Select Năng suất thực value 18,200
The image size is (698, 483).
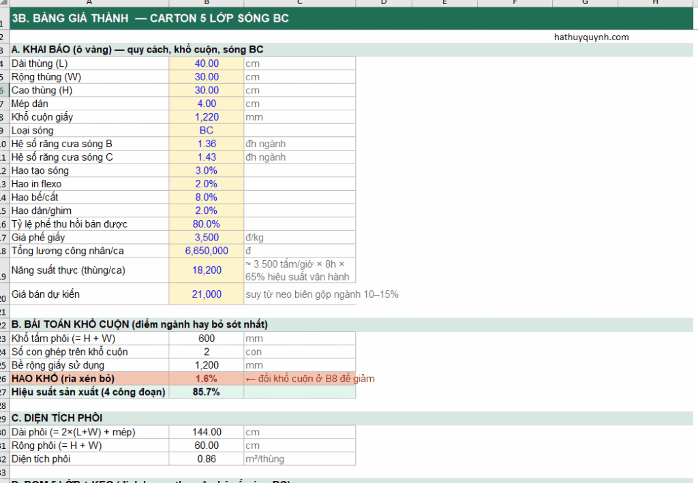coord(207,270)
